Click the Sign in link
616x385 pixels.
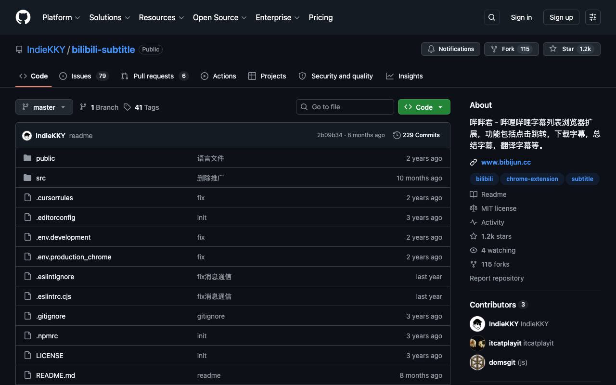(x=521, y=17)
